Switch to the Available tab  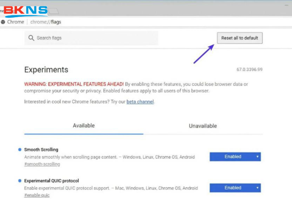84,125
